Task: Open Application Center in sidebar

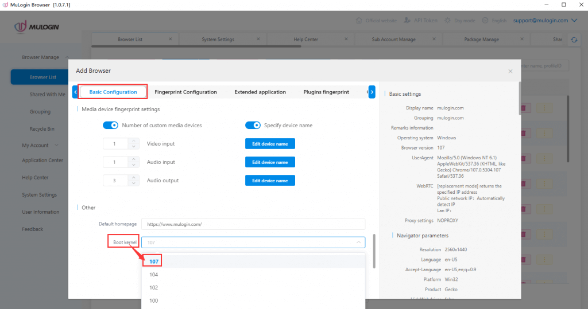Action: [42, 161]
